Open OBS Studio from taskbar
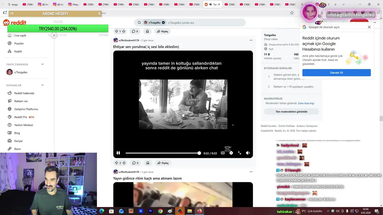This screenshot has width=383, height=215. pyautogui.click(x=180, y=211)
